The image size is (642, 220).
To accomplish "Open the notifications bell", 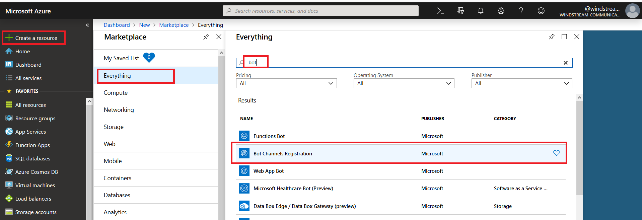I will (x=481, y=11).
